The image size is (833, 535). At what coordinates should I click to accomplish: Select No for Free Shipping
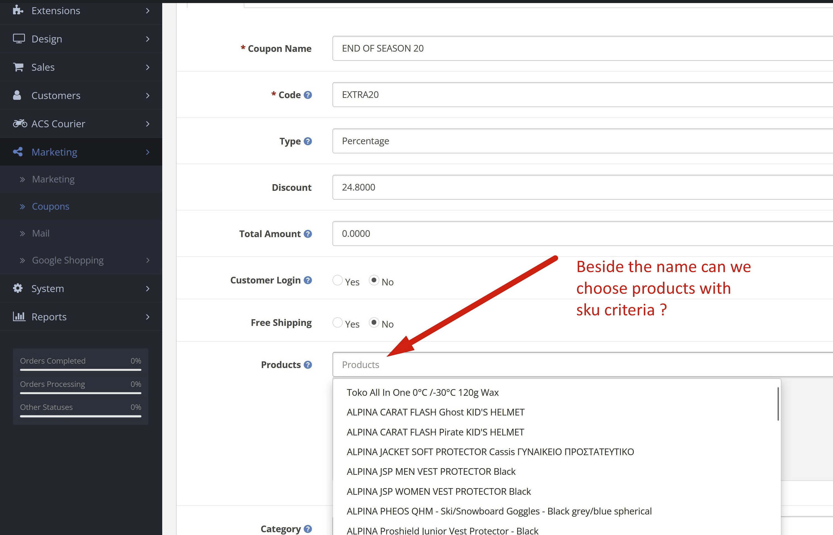(x=374, y=323)
